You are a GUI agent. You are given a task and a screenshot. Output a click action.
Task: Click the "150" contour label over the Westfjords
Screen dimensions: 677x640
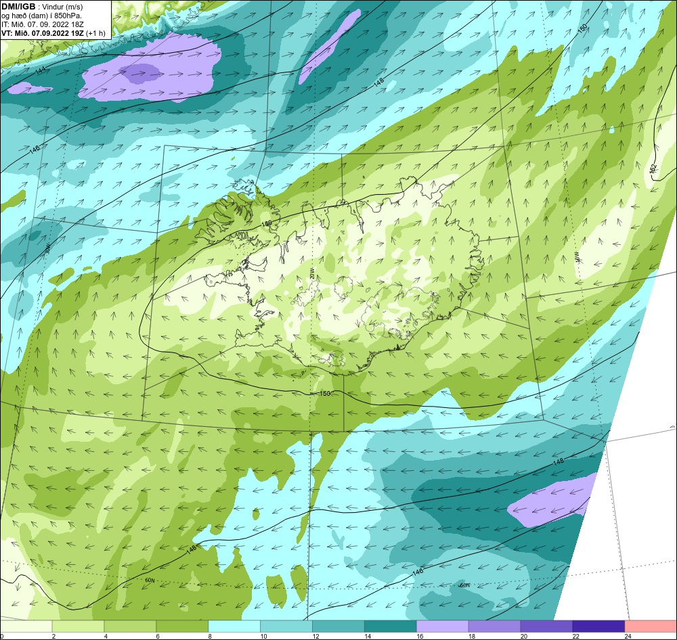pyautogui.click(x=267, y=224)
